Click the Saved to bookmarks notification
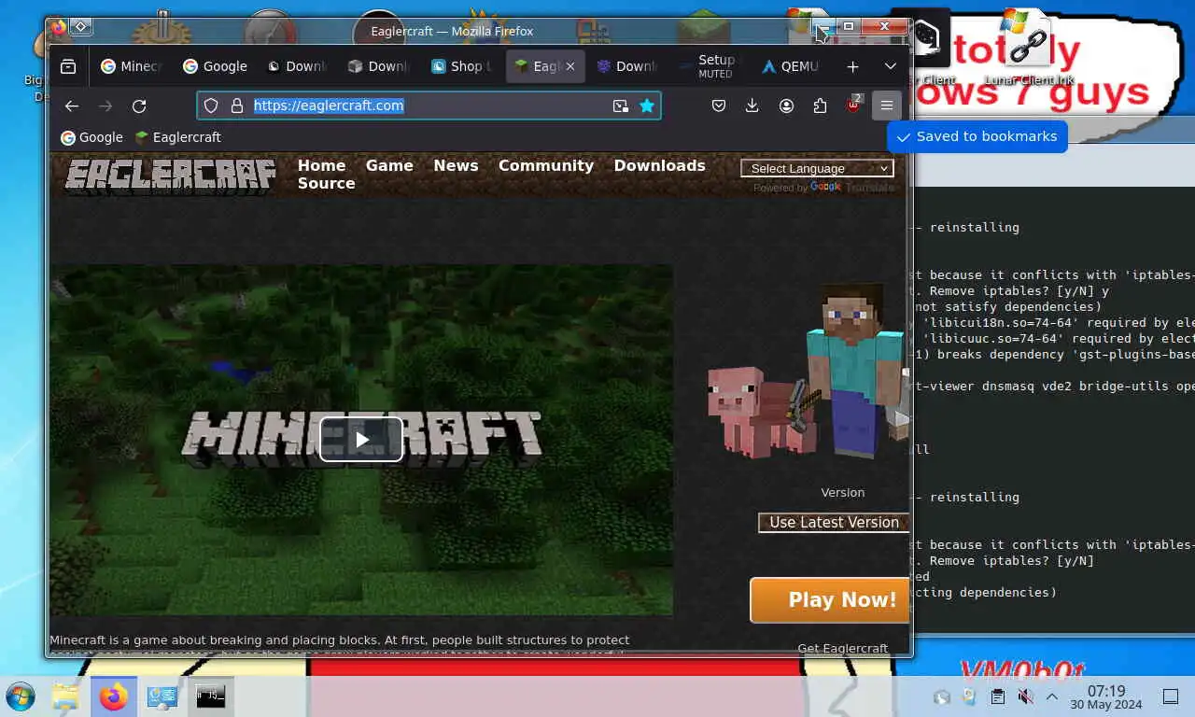This screenshot has height=717, width=1195. point(977,136)
